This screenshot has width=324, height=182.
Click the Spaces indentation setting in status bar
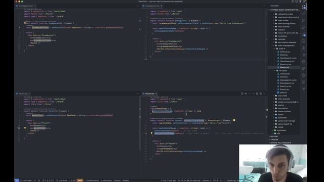pos(207,180)
